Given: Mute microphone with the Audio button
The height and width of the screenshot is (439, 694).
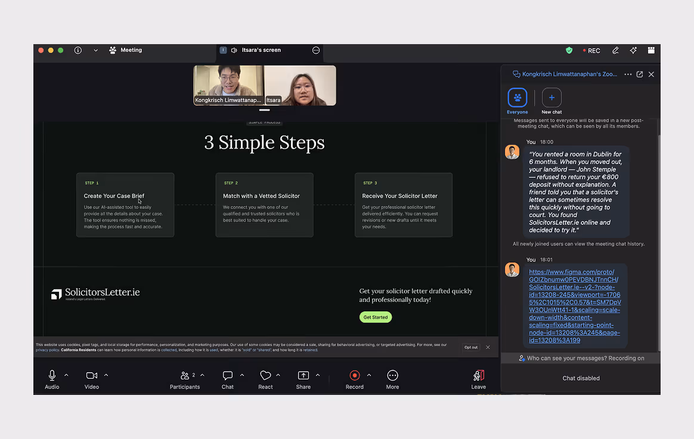Looking at the screenshot, I should pyautogui.click(x=52, y=379).
